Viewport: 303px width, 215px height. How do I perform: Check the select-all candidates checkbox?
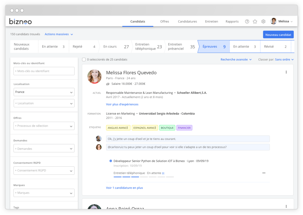point(84,59)
